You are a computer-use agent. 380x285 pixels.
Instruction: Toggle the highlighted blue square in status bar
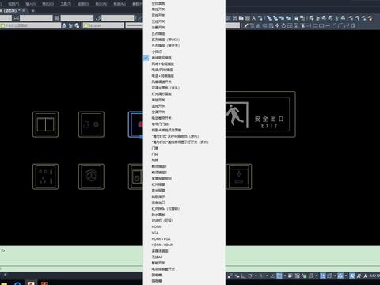[279, 276]
